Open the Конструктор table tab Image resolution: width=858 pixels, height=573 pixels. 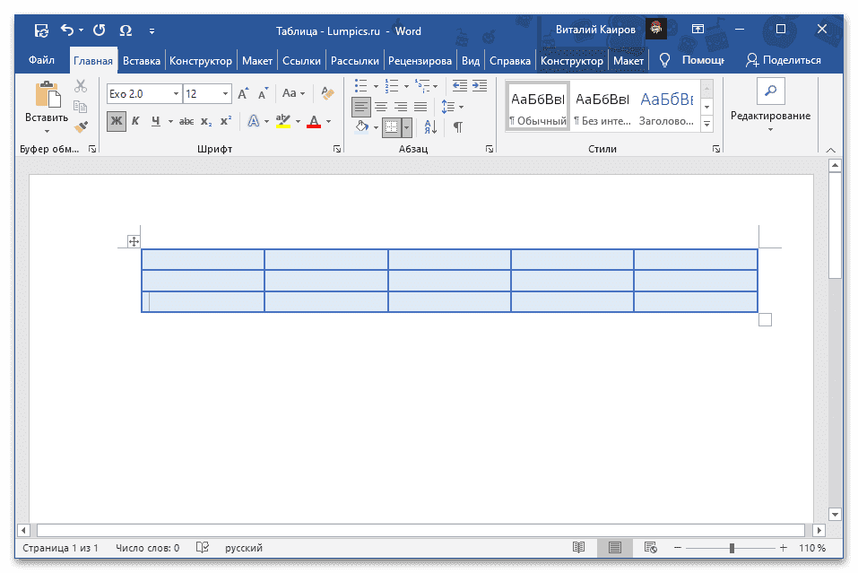(x=571, y=60)
